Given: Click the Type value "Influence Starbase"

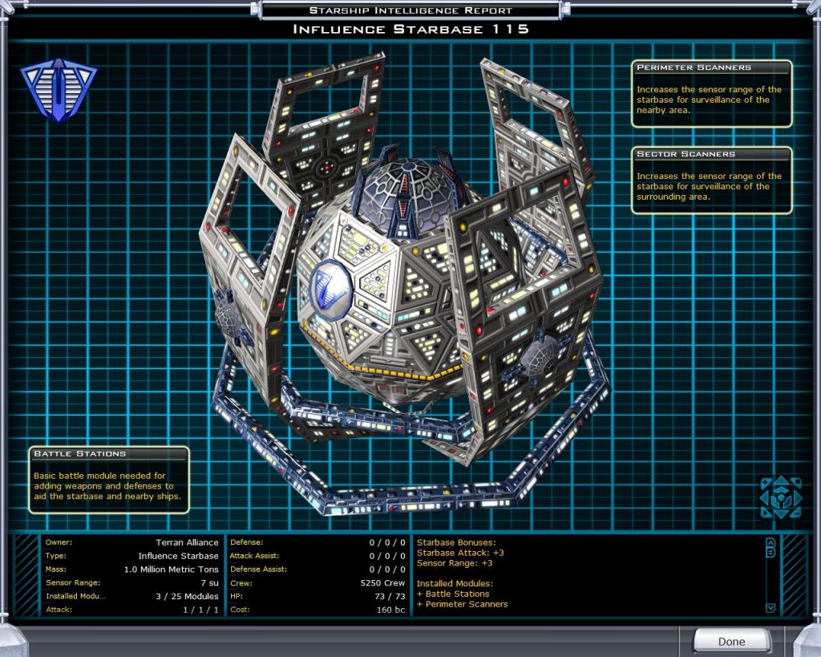Looking at the screenshot, I should point(178,556).
